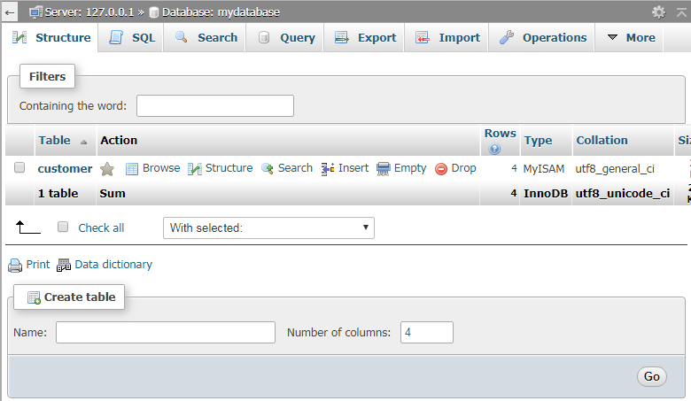Image resolution: width=691 pixels, height=401 pixels.
Task: Click the printer icon
Action: point(15,265)
